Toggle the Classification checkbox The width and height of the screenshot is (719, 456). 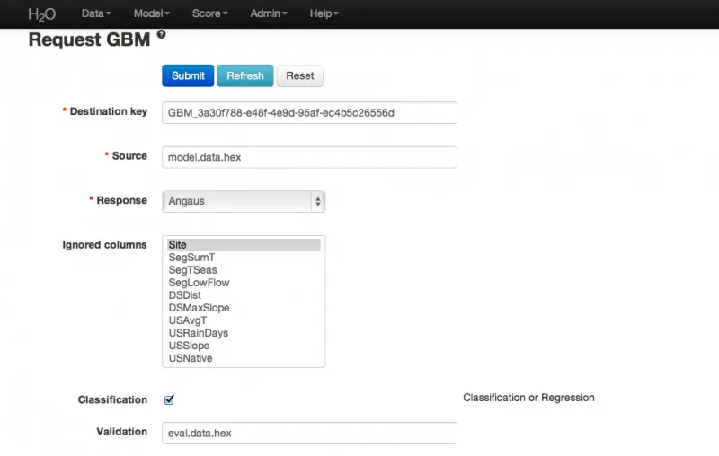pos(169,399)
